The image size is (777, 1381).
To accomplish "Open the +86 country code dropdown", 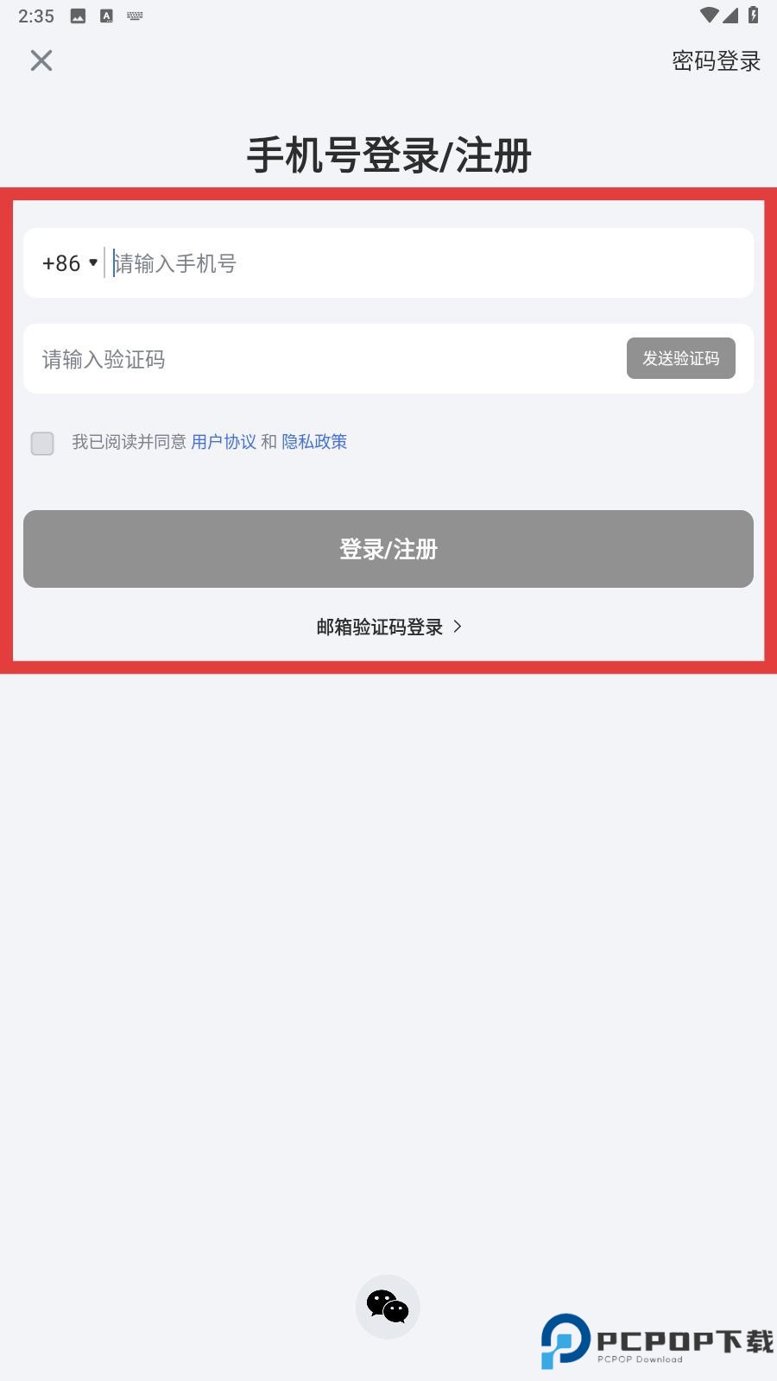I will 70,263.
